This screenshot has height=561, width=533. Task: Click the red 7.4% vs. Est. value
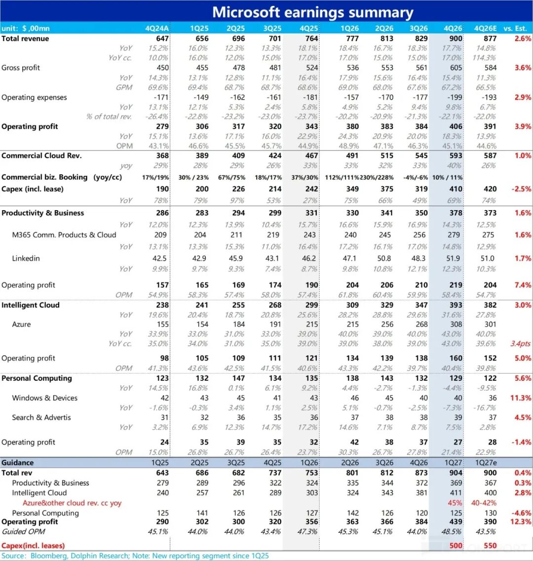pyautogui.click(x=523, y=285)
